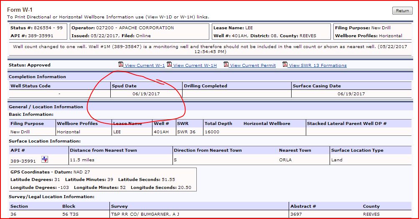Screen dimensions: 419x219
Task: Click the Completion Information section heading
Action: (x=37, y=77)
